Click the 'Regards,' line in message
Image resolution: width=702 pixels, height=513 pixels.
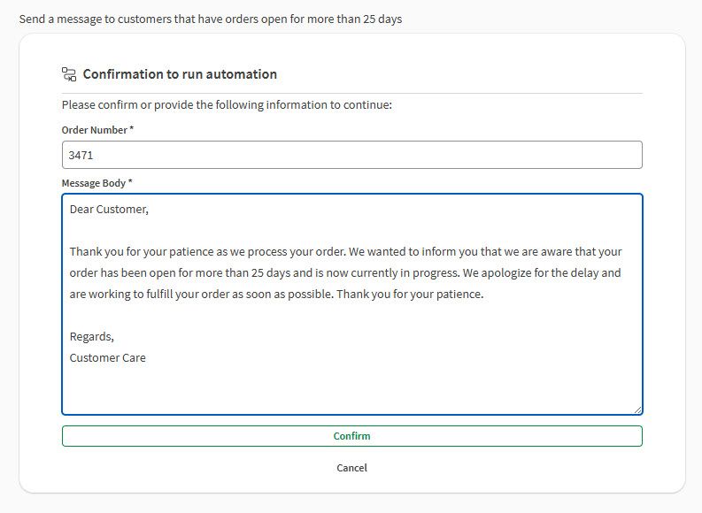pyautogui.click(x=92, y=336)
